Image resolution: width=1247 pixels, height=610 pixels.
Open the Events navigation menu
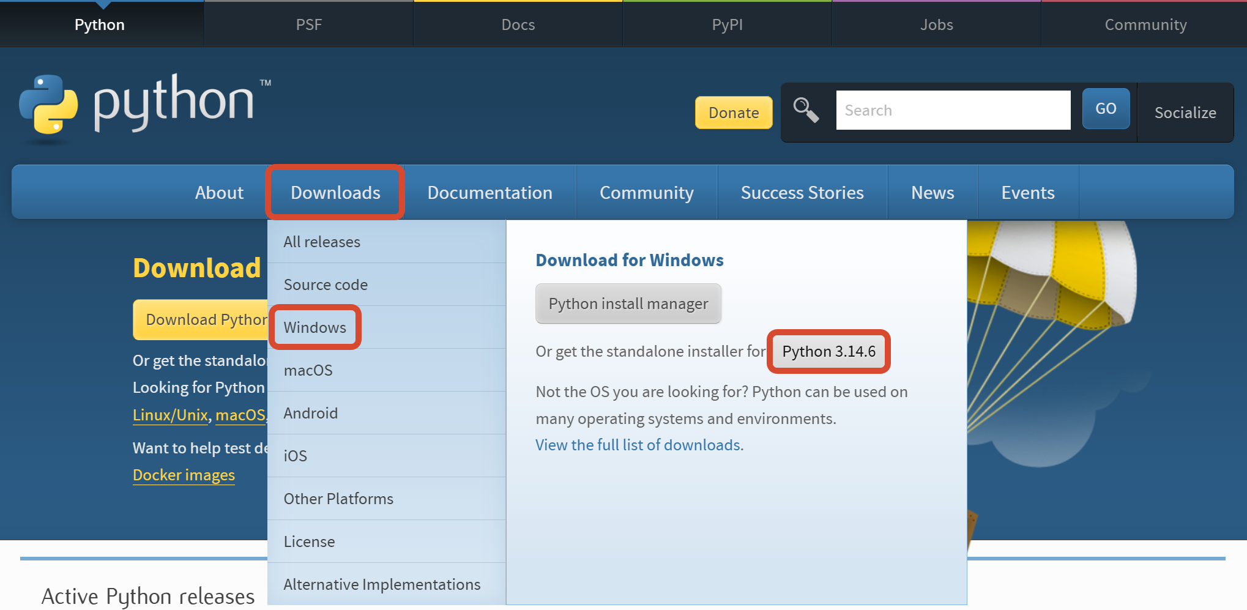pos(1028,193)
